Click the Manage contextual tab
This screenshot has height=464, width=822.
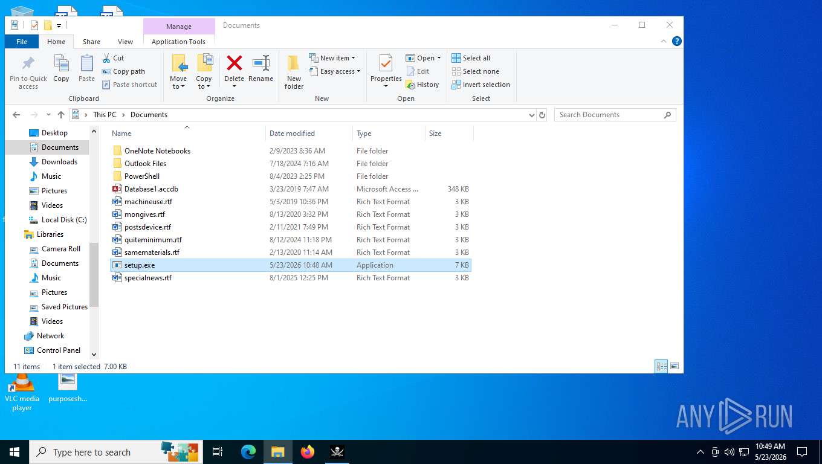pos(179,27)
